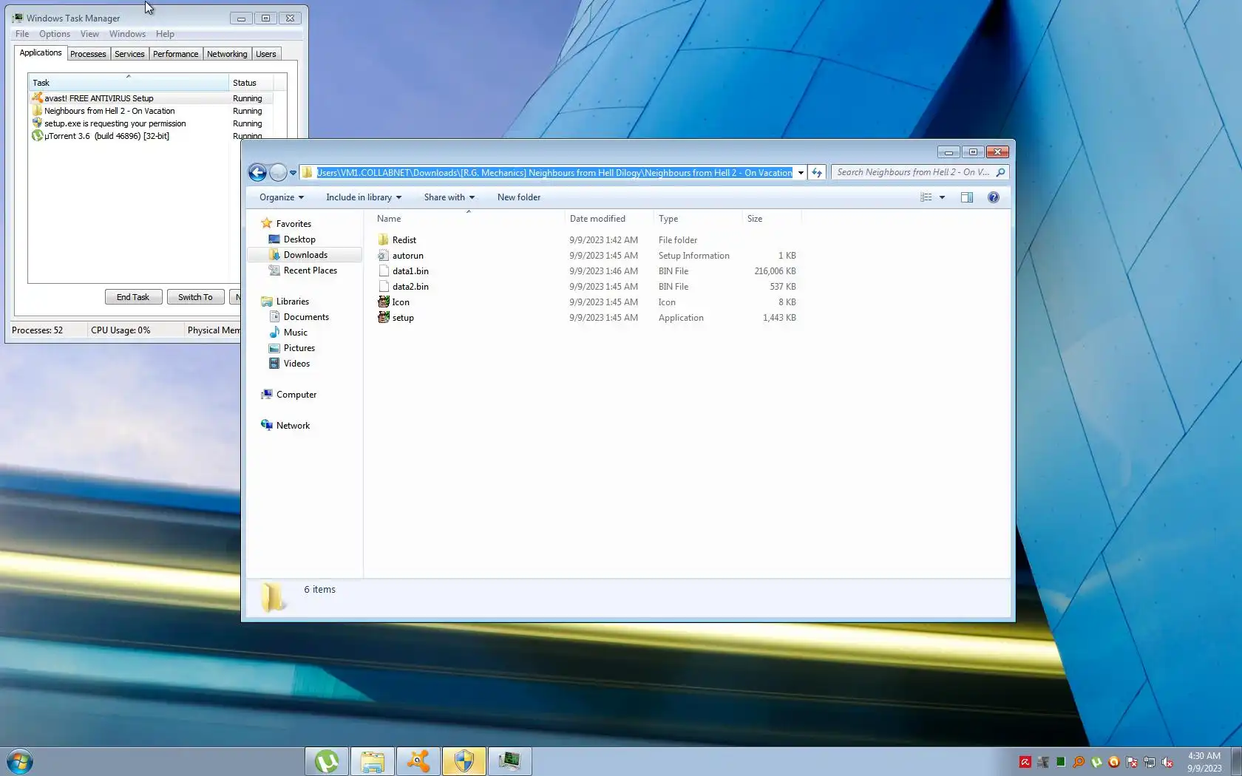Sort tasks by the Status column
This screenshot has height=776, width=1242.
click(251, 83)
